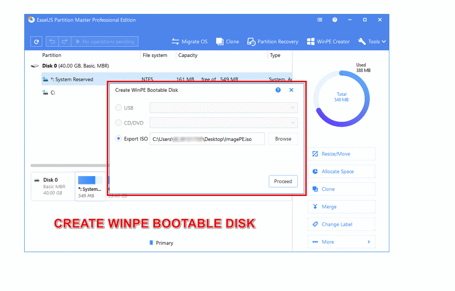Screen dimensions: 455x291
Task: Close the Create WinPE Bootable Disk dialog
Action: pyautogui.click(x=292, y=90)
